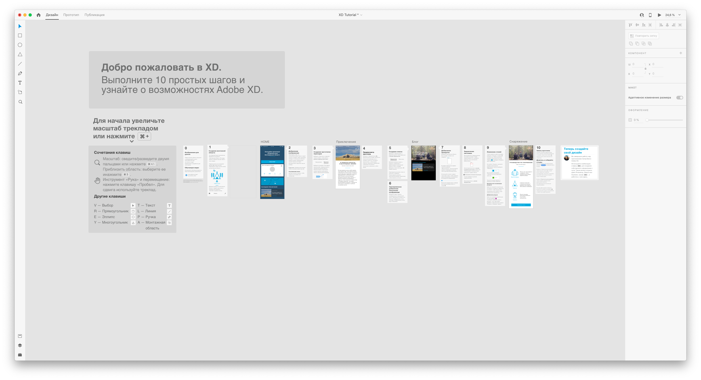Select Снаряжение artboard thumbnail
Image resolution: width=701 pixels, height=380 pixels.
(x=521, y=177)
